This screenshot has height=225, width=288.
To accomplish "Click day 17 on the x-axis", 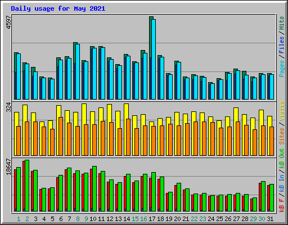I will coord(152,219).
